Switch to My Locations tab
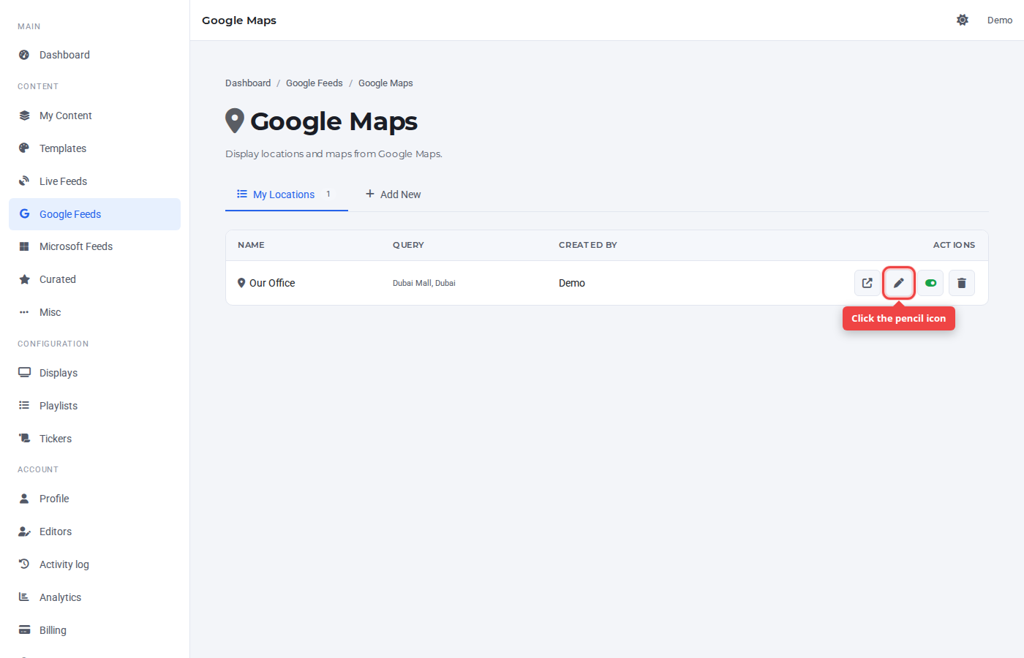 click(287, 194)
